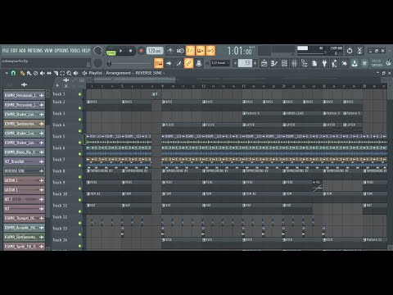Toggle the orange overdub recording button
Screen dimensions: 393x295
200,51
